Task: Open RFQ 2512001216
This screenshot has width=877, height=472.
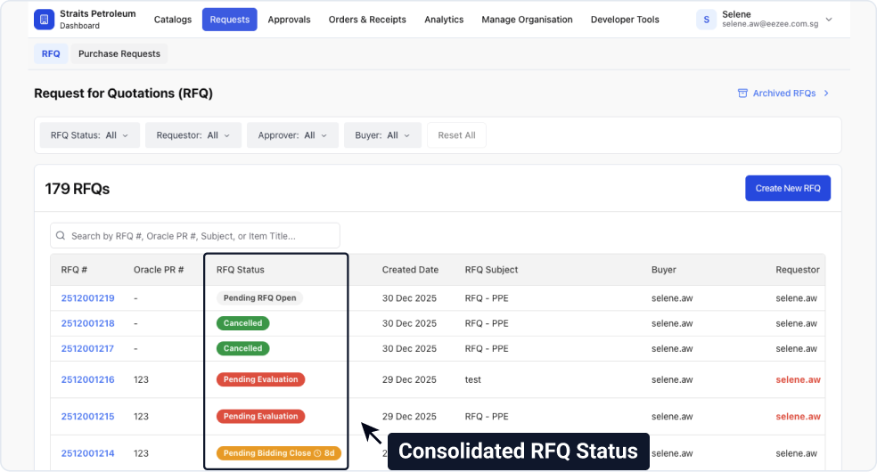Action: [88, 380]
